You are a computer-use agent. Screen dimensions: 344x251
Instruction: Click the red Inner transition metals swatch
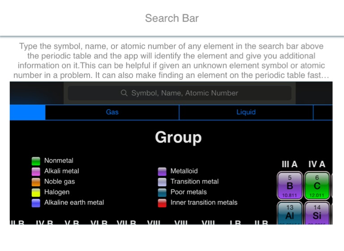tap(162, 203)
